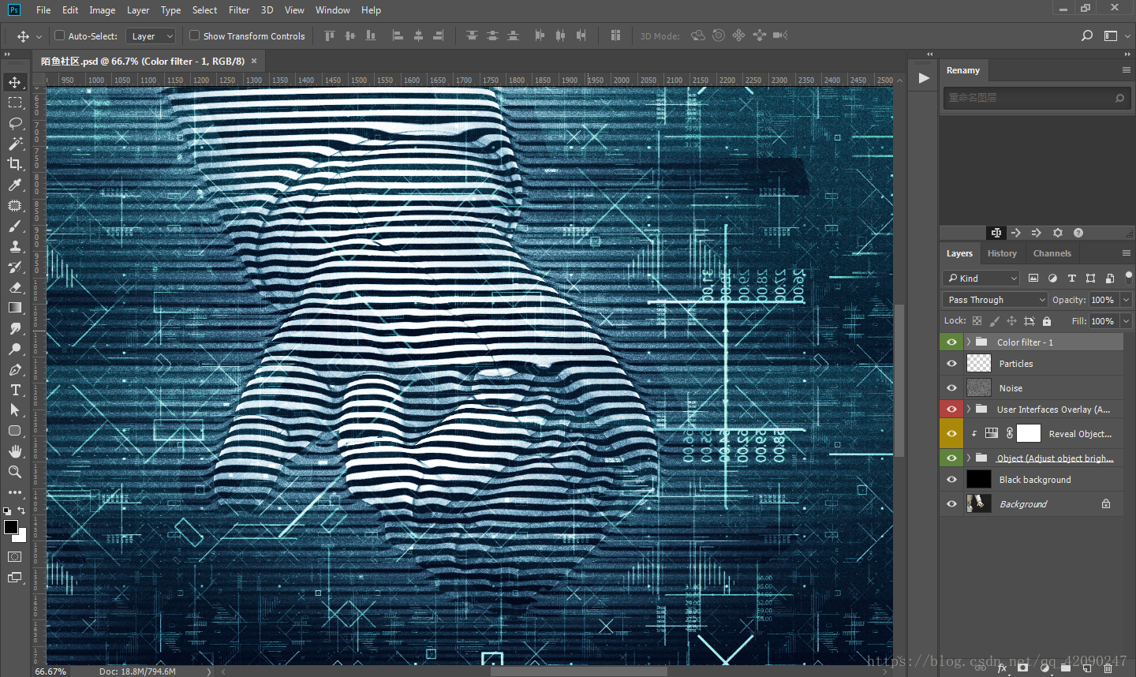Click the background color swatch
Viewport: 1136px width, 677px height.
tap(22, 537)
